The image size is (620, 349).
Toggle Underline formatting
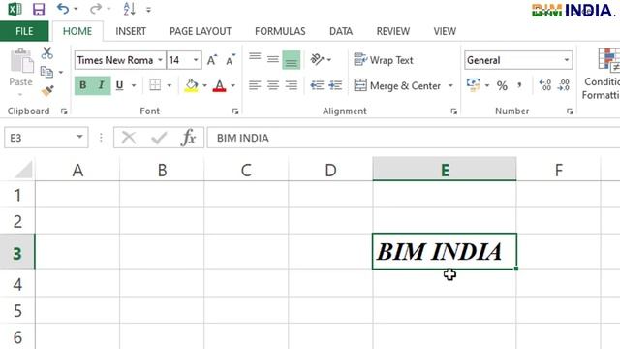[x=120, y=85]
